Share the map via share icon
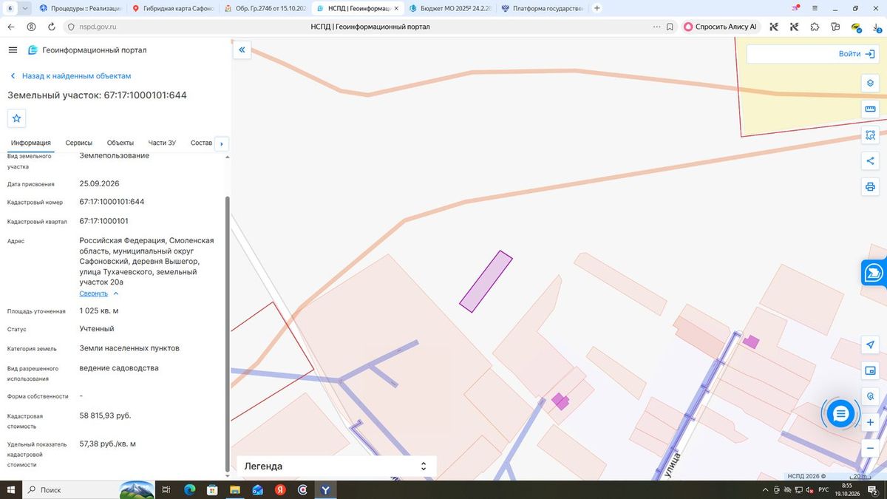The image size is (887, 499). point(870,161)
